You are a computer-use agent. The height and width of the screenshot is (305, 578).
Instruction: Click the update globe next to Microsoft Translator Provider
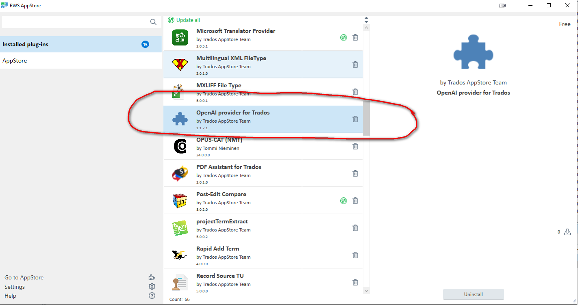point(343,37)
